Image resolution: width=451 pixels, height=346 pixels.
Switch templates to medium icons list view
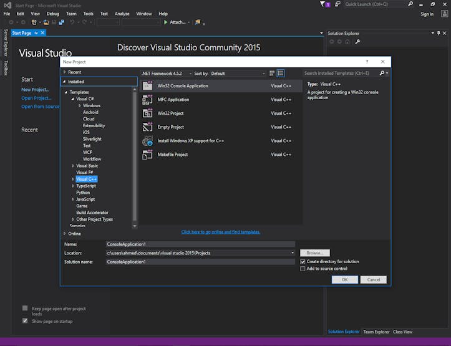point(281,74)
